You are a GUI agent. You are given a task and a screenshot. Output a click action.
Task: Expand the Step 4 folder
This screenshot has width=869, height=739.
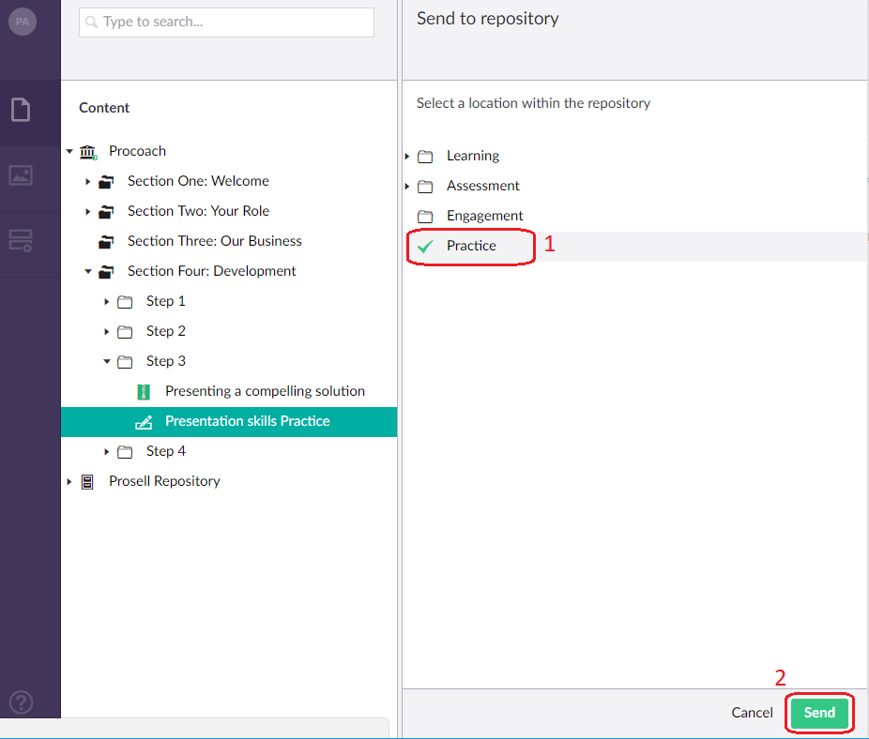pyautogui.click(x=106, y=451)
